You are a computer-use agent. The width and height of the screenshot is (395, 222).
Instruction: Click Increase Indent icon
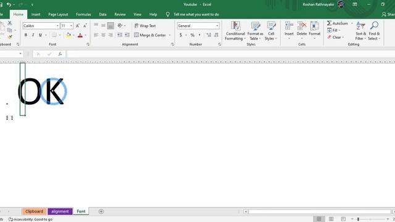point(127,35)
